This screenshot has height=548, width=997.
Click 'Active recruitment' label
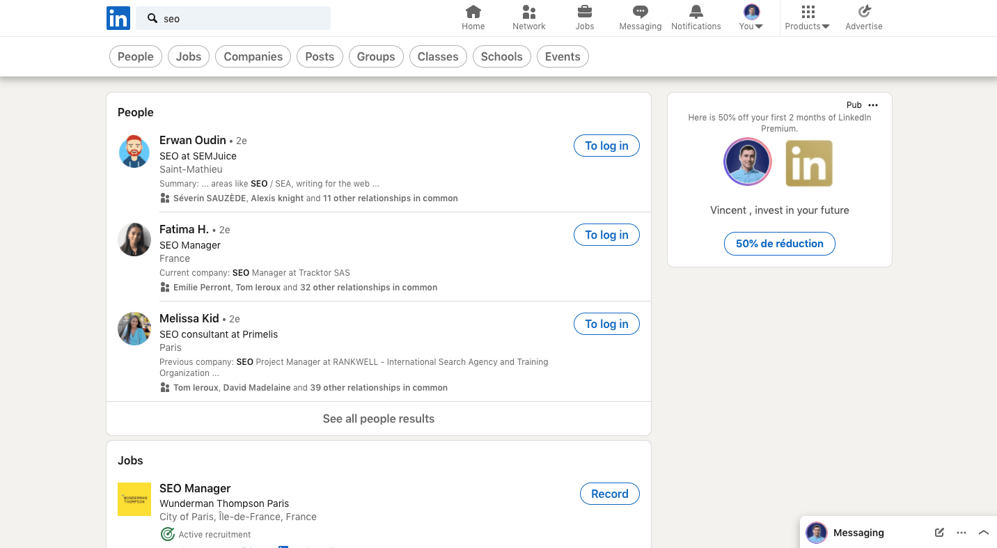[214, 535]
